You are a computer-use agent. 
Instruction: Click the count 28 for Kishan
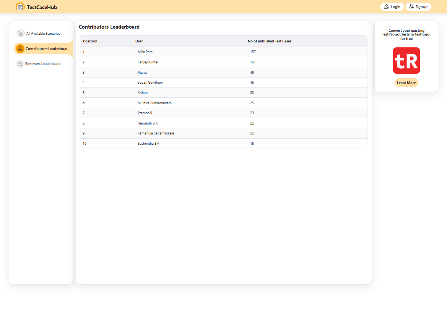click(x=252, y=92)
